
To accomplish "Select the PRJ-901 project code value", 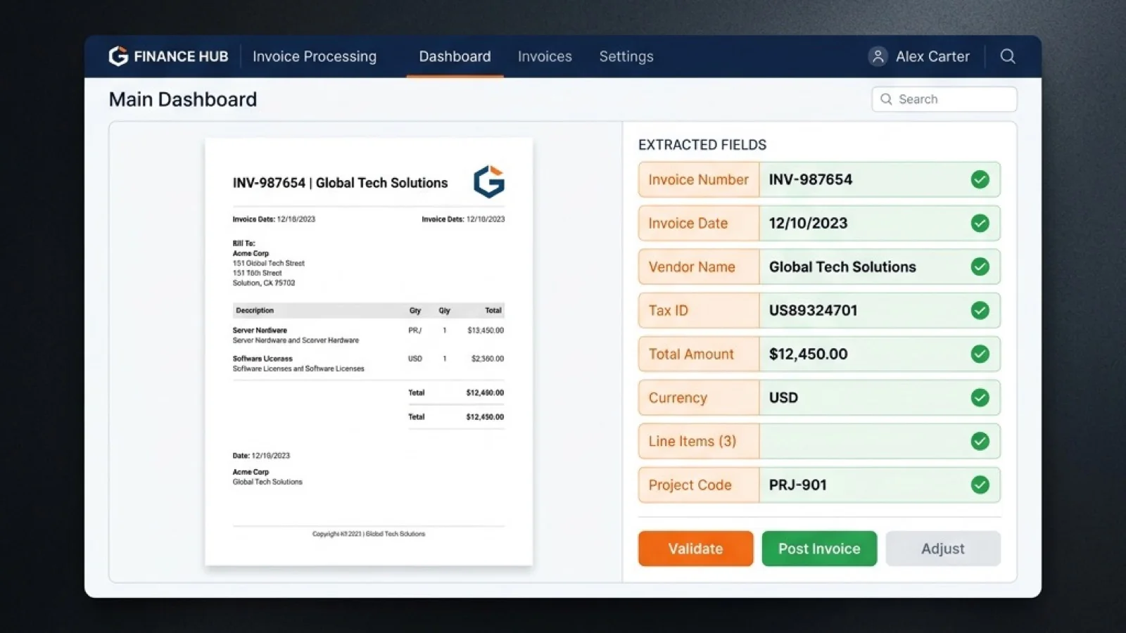I will click(797, 485).
